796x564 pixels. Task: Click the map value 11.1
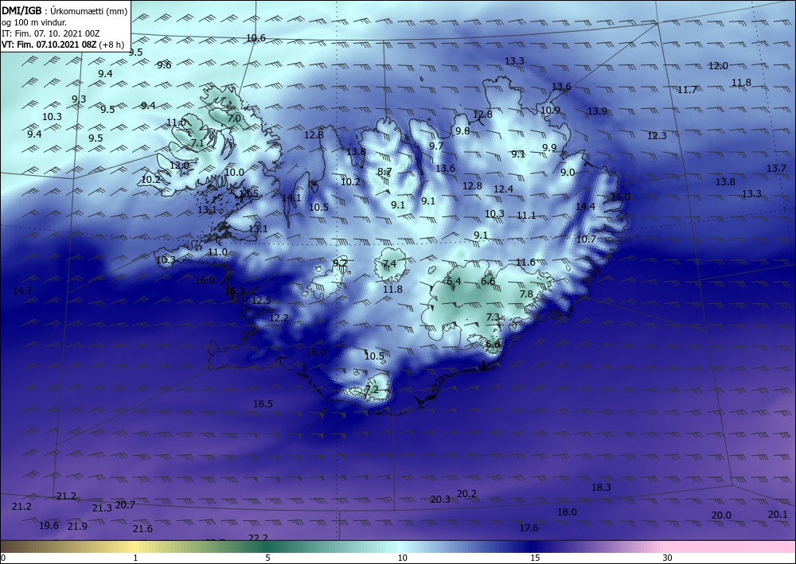[x=526, y=216]
